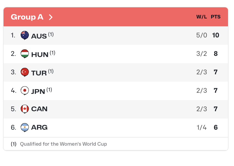Screen dimensions: 234x166
Task: Open the ARG team entry
Action: 39,127
